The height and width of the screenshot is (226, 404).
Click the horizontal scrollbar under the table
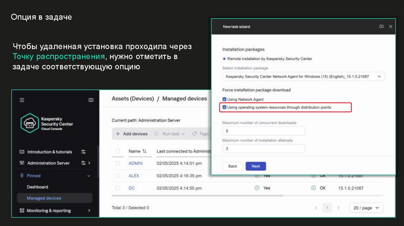point(197,196)
